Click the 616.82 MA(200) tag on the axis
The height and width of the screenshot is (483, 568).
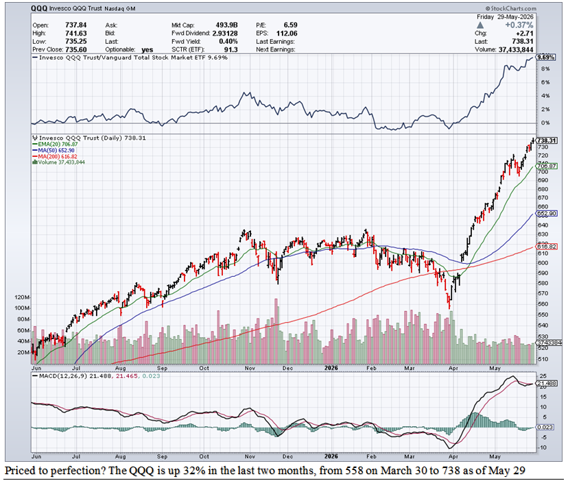pyautogui.click(x=547, y=247)
